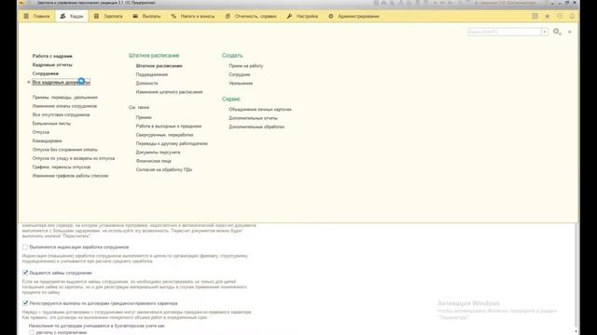Image resolution: width=597 pixels, height=335 pixels.
Task: Uncheck выплаты по договорам гражданско-правового характера
Action: click(25, 303)
